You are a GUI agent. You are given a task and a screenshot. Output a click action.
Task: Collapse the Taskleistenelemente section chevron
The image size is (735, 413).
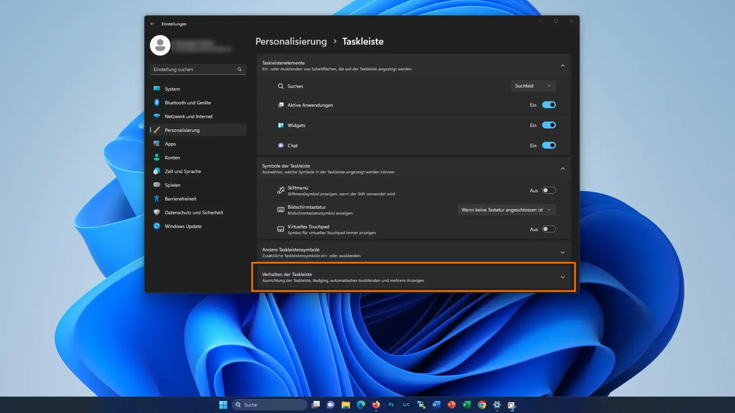563,66
